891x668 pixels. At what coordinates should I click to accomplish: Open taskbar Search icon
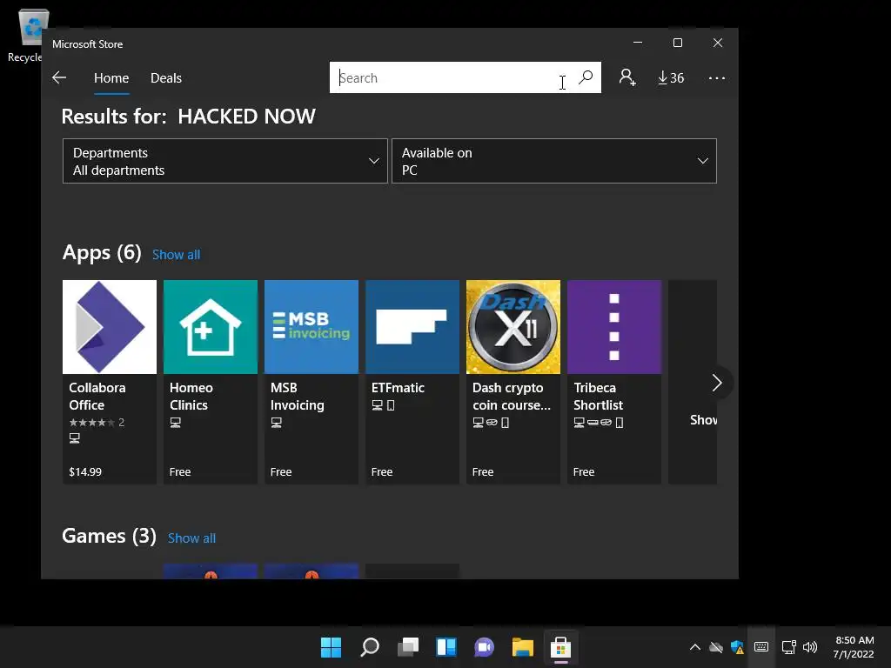click(x=369, y=647)
